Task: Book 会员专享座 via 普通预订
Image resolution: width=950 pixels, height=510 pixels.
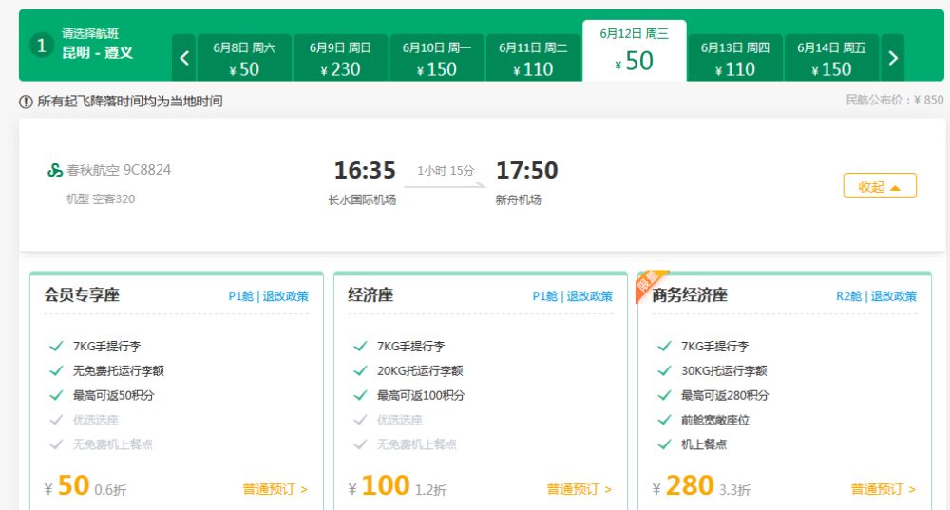Action: click(275, 489)
